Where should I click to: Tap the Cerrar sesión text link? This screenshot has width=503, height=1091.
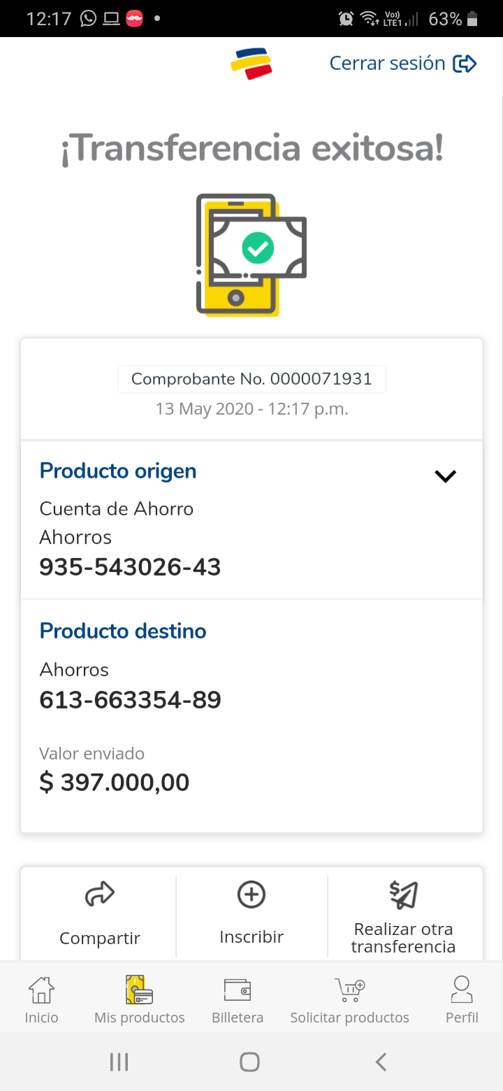387,64
